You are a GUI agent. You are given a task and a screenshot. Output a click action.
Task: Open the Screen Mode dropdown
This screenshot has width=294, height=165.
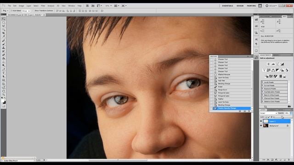124,6
